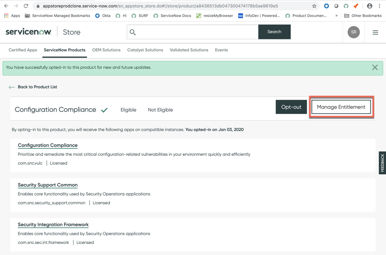Screen dimensions: 386x255
Task: Open ServiceNow Docs bookmark
Action: coord(172,15)
